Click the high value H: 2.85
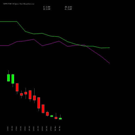135x135 pixels. click(68, 7)
